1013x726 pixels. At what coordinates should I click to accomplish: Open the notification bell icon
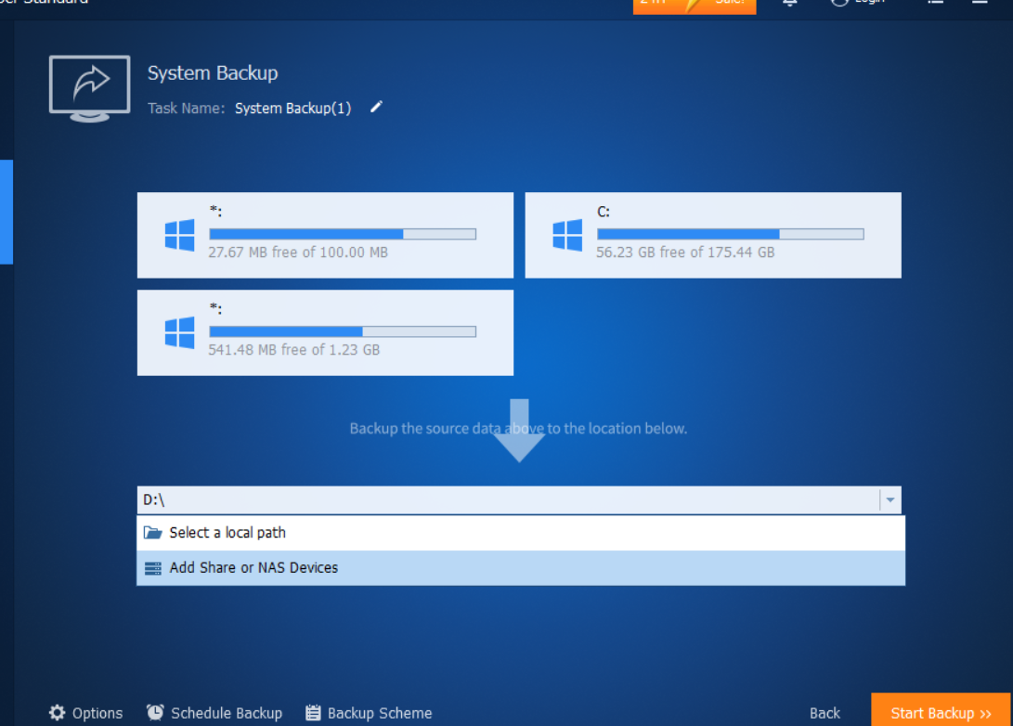tap(789, 3)
